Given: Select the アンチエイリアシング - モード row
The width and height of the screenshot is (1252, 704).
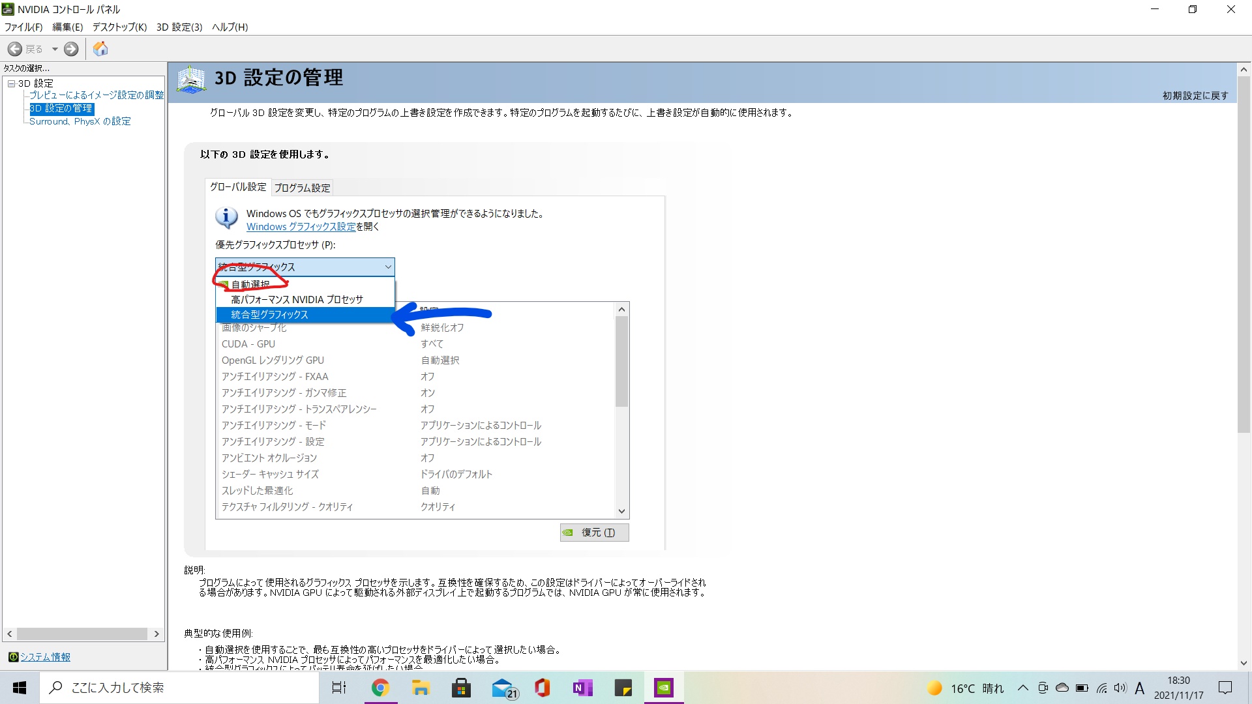Looking at the screenshot, I should (x=415, y=426).
